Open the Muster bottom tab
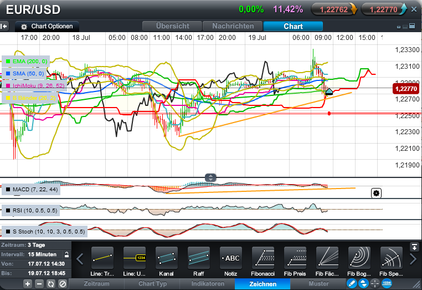422x290 pixels. click(318, 284)
